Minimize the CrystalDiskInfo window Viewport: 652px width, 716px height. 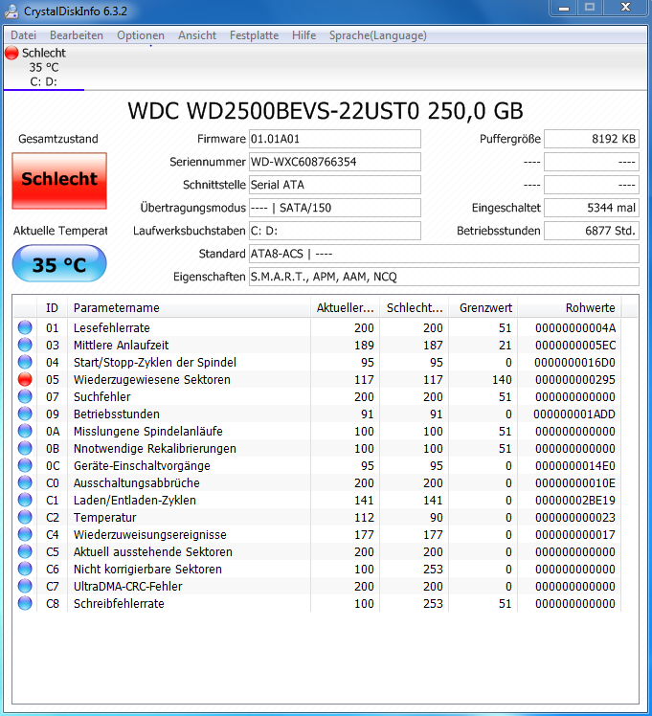(563, 8)
